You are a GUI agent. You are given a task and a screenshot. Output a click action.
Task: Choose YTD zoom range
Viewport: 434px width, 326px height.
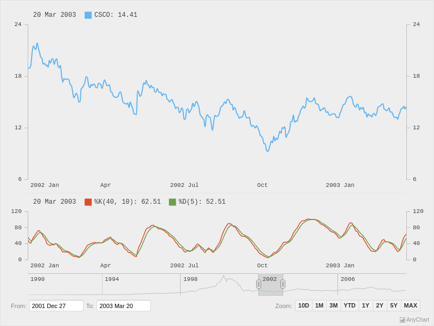click(349, 305)
